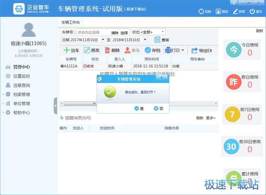Click the dialog title bar icon
Image resolution: width=266 pixels, height=195 pixels.
point(100,79)
